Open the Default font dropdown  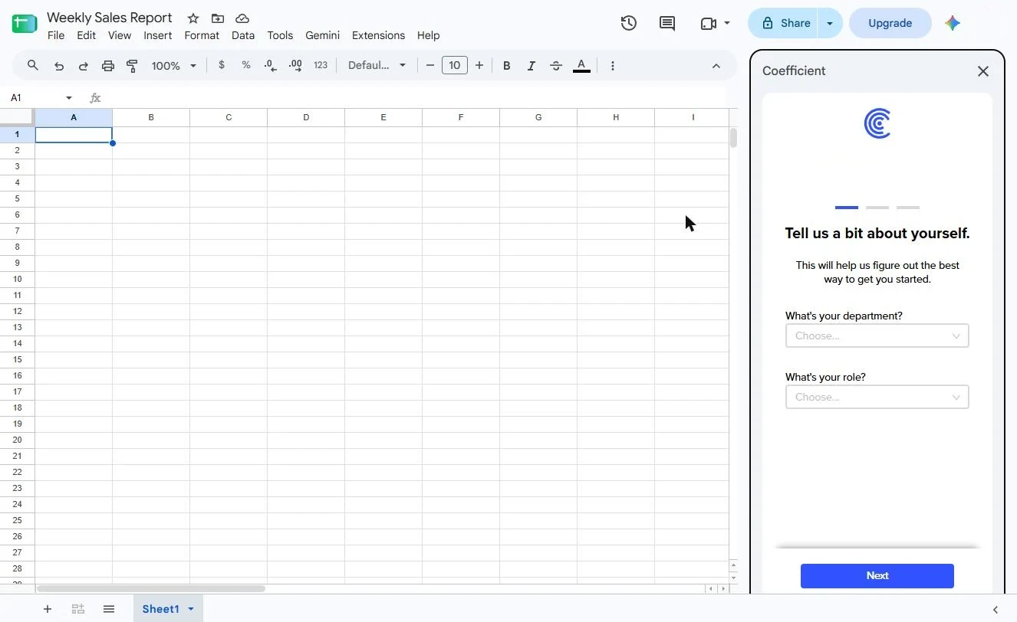[x=377, y=66]
